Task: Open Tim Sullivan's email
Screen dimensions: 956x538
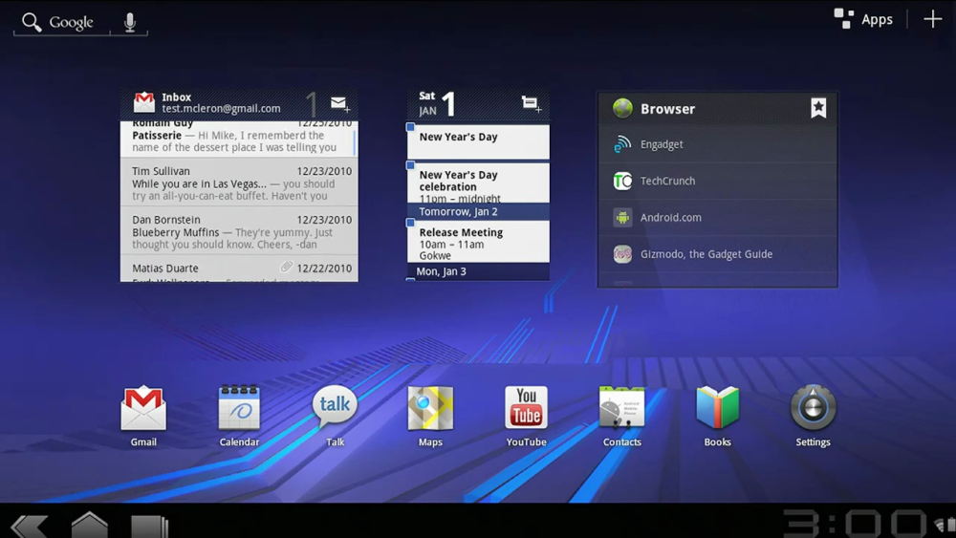Action: [x=239, y=183]
